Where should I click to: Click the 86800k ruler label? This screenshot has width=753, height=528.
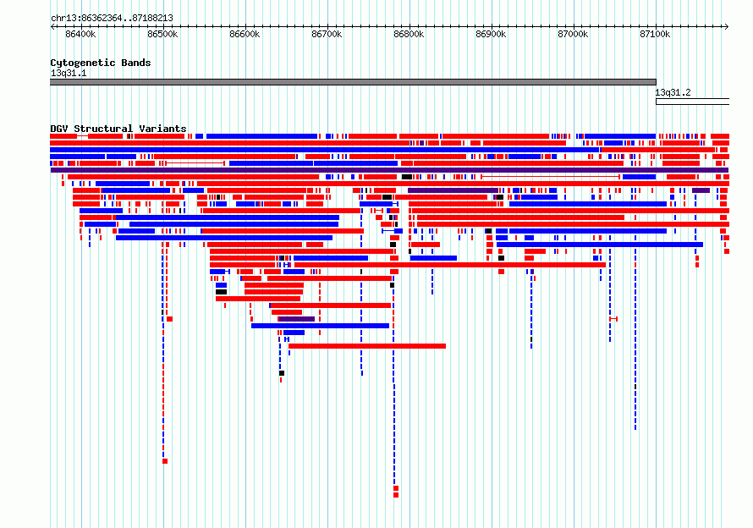pos(409,34)
